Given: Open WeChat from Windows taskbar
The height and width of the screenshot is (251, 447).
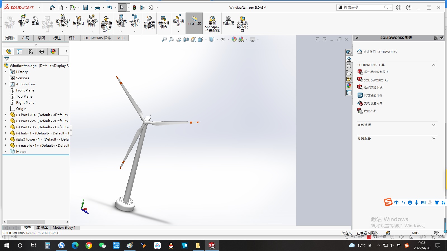Looking at the screenshot, I should (x=102, y=245).
